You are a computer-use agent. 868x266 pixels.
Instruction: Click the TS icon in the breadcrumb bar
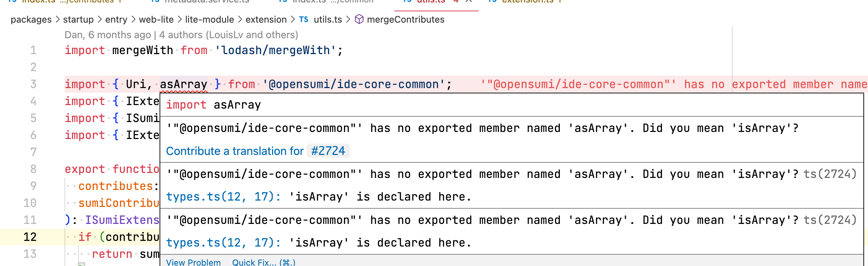(x=303, y=19)
